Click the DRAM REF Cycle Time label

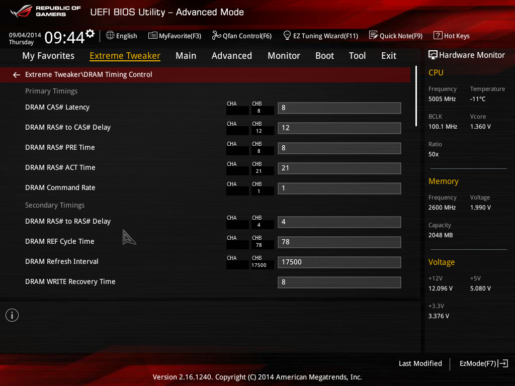(60, 241)
